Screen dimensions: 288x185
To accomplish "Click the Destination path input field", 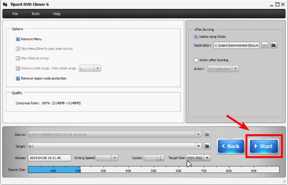I will [236, 45].
